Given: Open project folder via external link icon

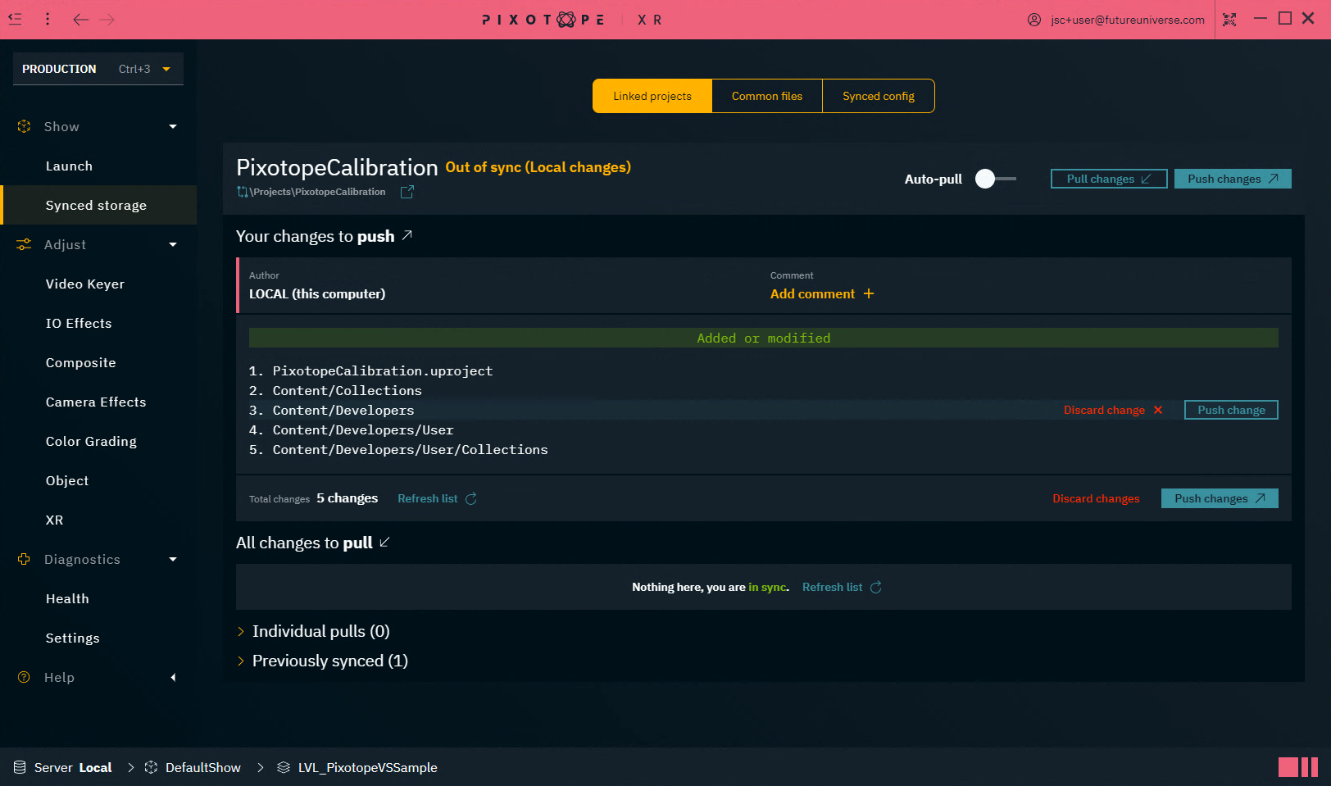Looking at the screenshot, I should click(x=407, y=192).
